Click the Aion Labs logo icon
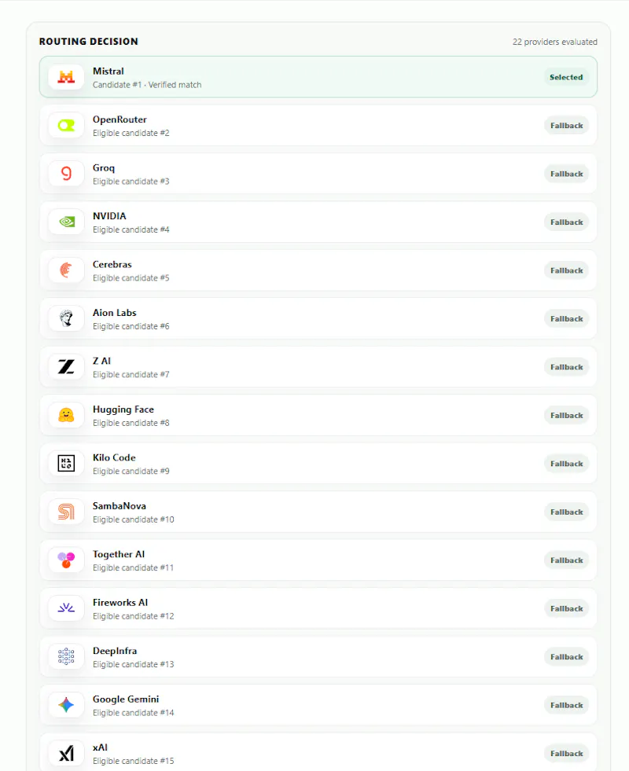629x771 pixels. pyautogui.click(x=66, y=318)
